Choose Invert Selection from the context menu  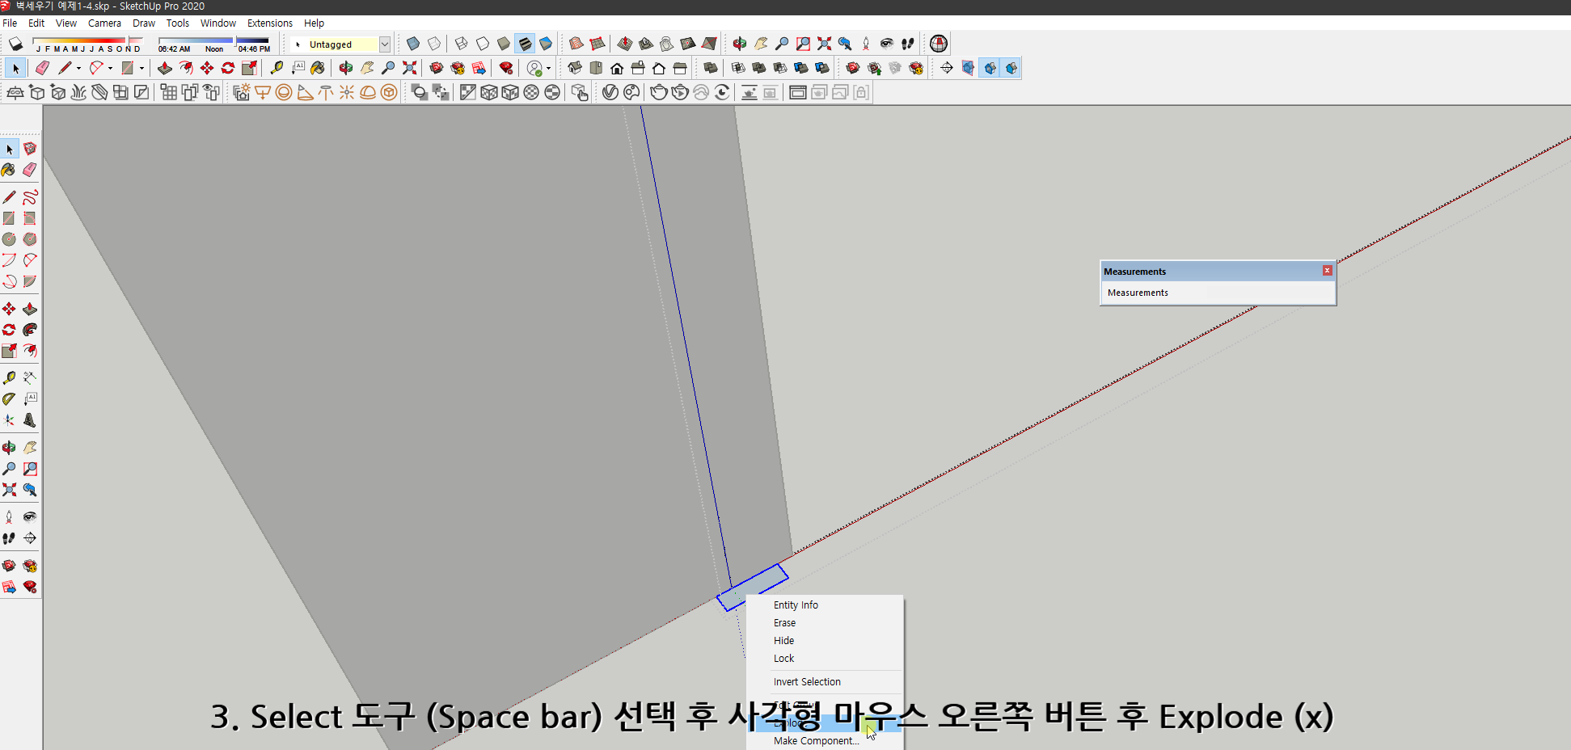[x=807, y=681]
